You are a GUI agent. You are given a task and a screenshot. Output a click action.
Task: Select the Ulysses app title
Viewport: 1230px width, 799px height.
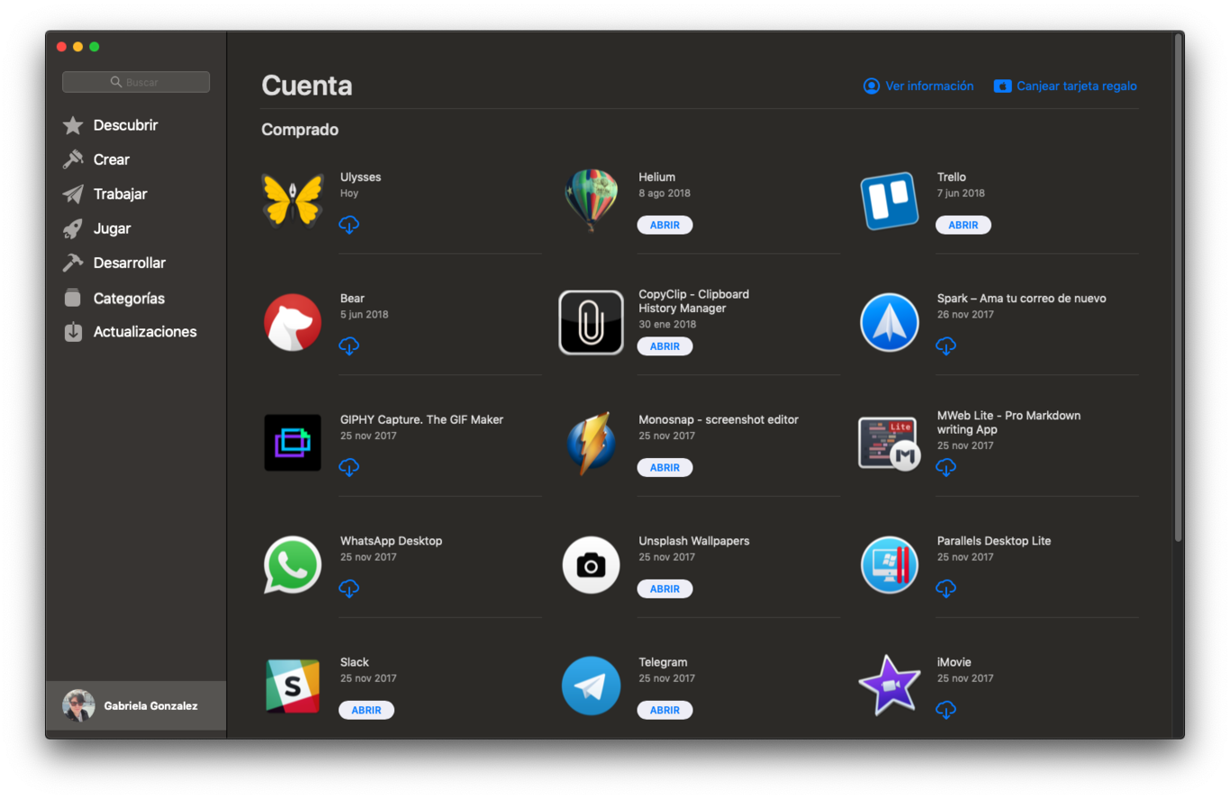click(360, 177)
